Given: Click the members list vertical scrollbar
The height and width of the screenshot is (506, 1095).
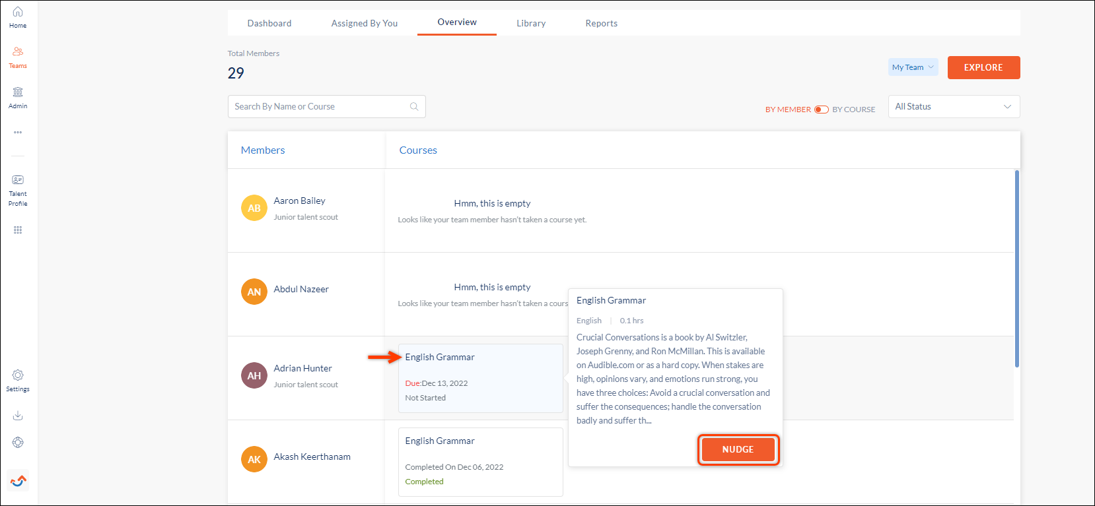Looking at the screenshot, I should (x=1017, y=269).
